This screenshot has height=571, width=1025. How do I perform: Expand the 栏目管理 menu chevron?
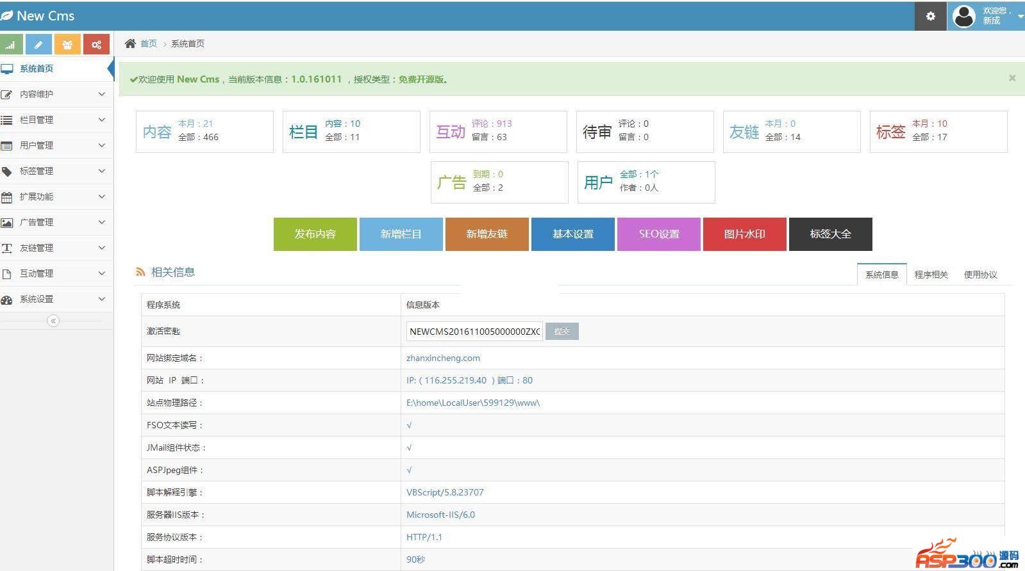(x=101, y=120)
